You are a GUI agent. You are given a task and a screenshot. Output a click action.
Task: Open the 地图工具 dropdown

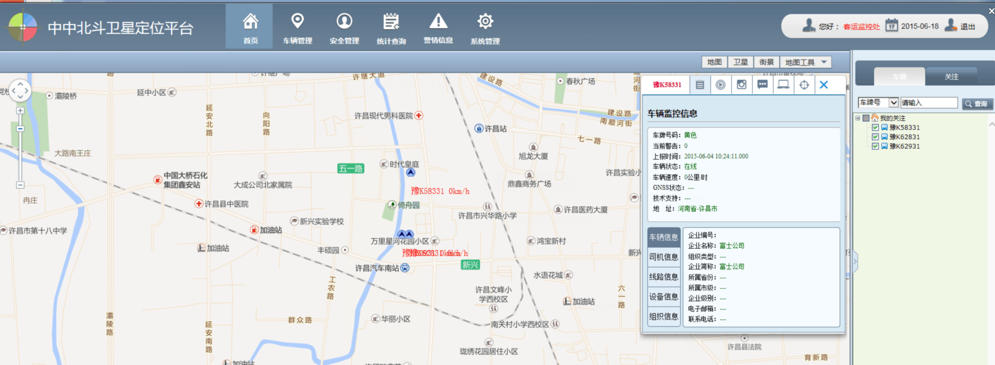[806, 62]
